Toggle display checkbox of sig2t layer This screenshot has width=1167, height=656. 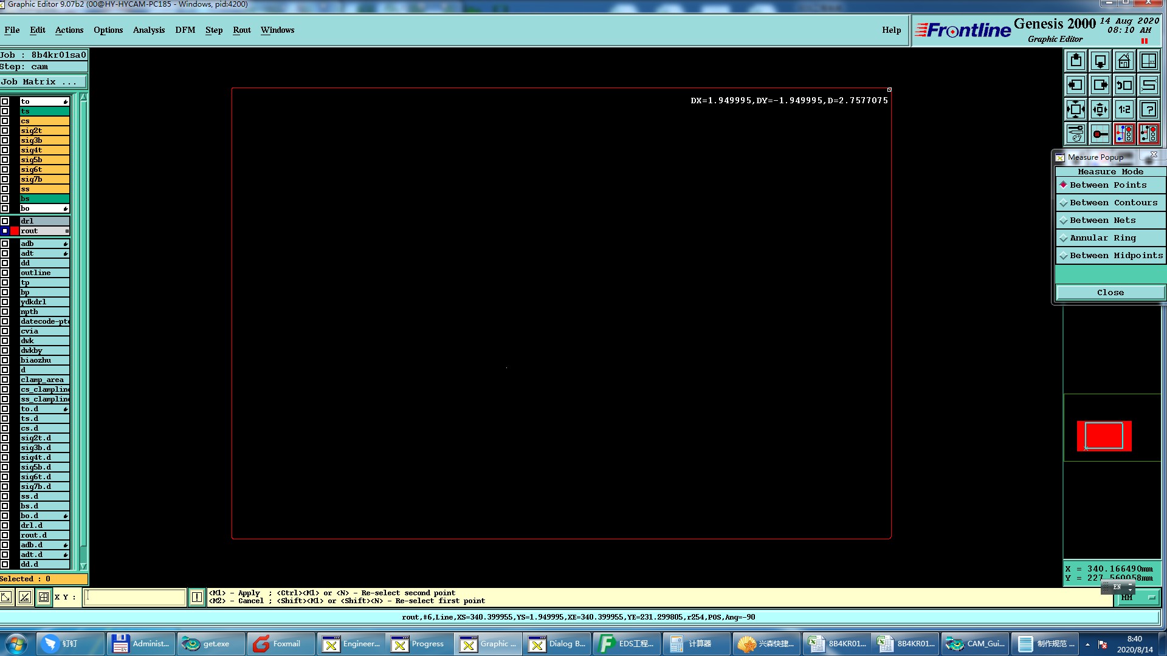click(x=5, y=131)
